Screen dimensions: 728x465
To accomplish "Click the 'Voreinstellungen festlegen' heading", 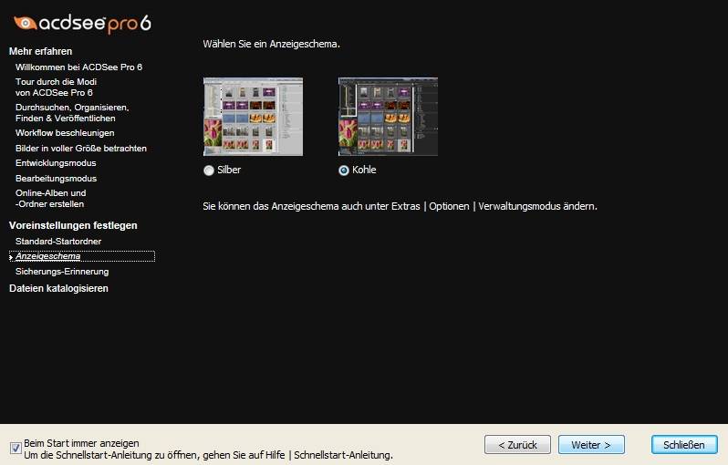I will 73,225.
